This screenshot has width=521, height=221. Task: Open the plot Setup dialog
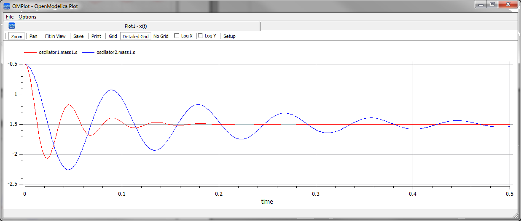click(229, 36)
